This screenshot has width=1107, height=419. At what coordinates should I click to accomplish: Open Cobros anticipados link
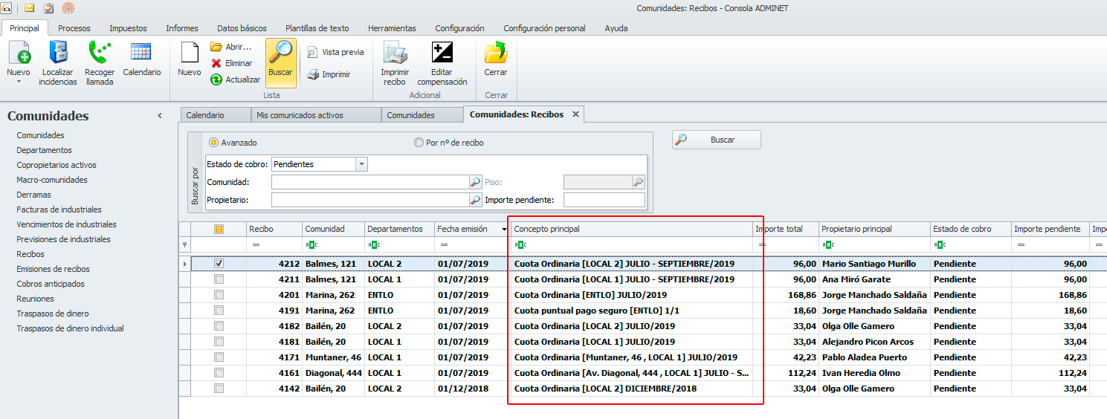51,284
